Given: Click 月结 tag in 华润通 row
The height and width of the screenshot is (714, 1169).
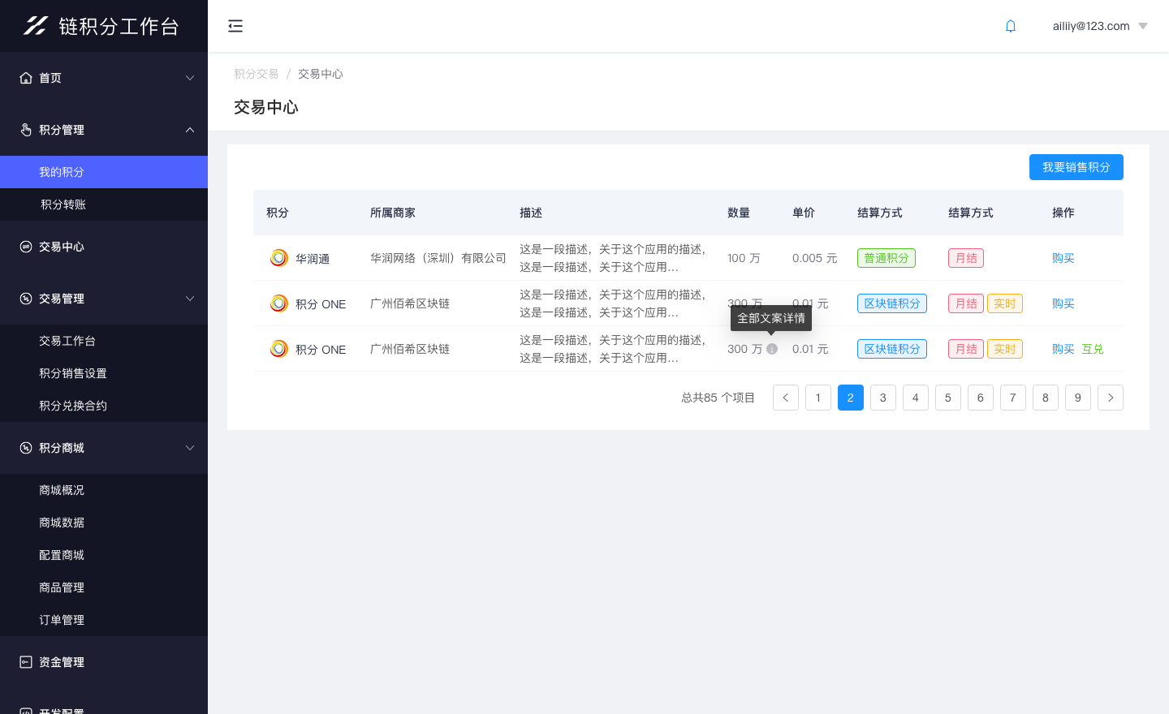Looking at the screenshot, I should 966,258.
